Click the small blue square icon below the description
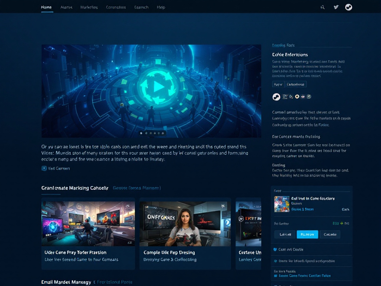Viewport: 381px width, 286px height. (x=44, y=168)
